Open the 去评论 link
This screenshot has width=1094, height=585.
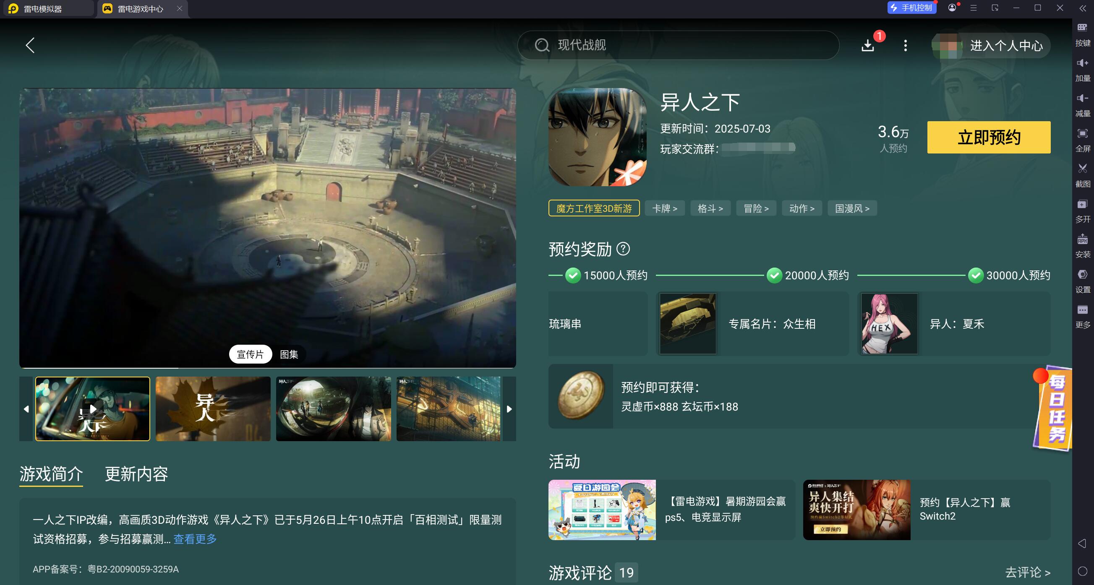(1027, 572)
